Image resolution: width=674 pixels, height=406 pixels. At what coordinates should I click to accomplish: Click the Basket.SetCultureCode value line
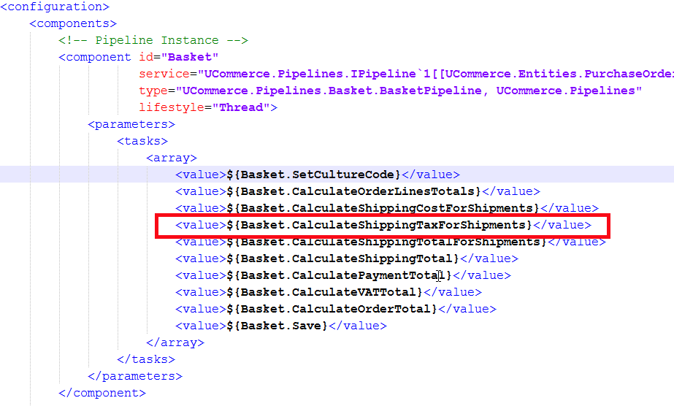pos(318,175)
